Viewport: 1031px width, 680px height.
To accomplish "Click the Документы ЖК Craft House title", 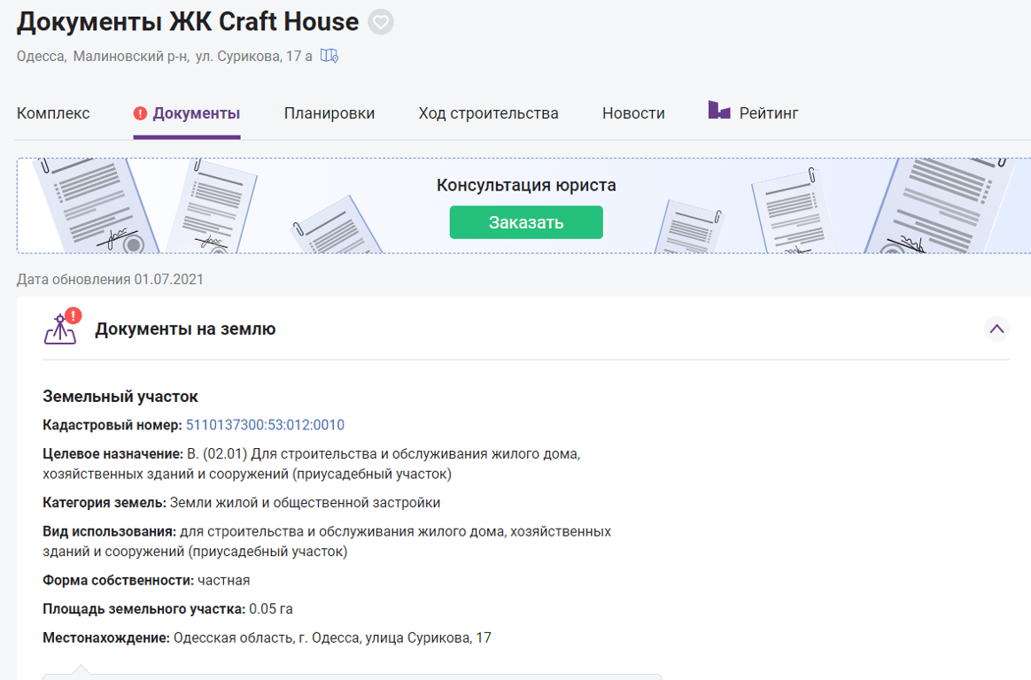I will coord(188,22).
